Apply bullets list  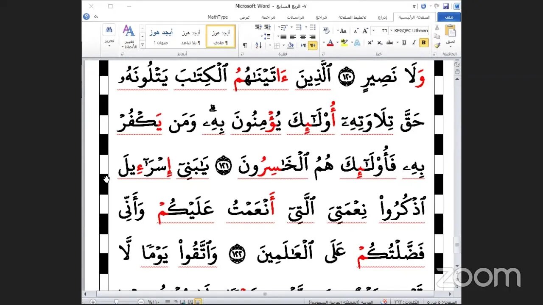pos(313,27)
